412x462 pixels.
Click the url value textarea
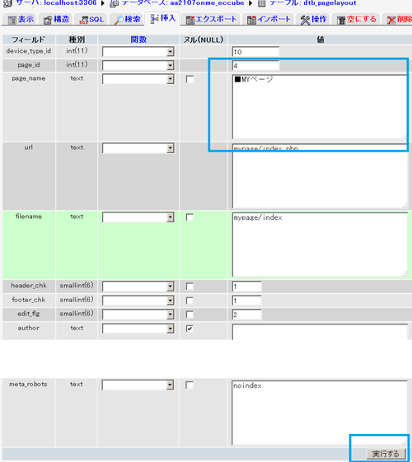click(320, 176)
